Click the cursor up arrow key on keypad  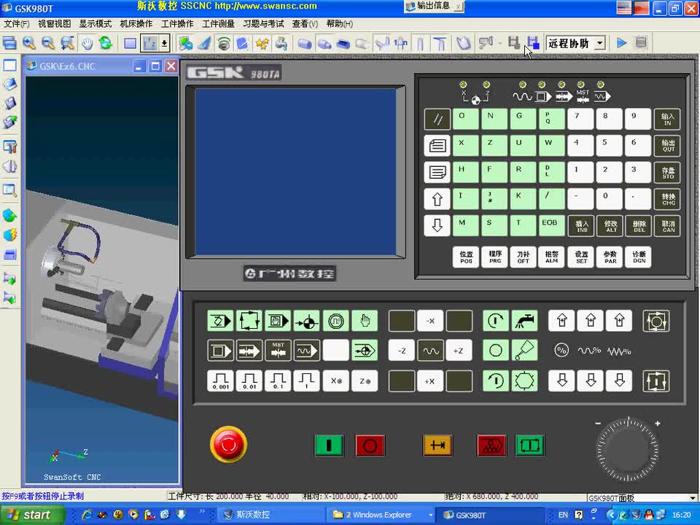(437, 199)
